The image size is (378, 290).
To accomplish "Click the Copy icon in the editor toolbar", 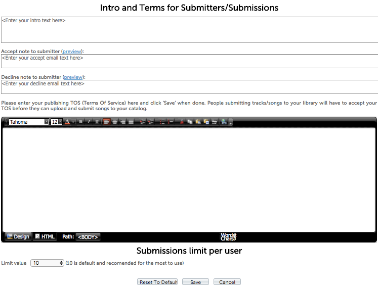I will click(x=190, y=122).
